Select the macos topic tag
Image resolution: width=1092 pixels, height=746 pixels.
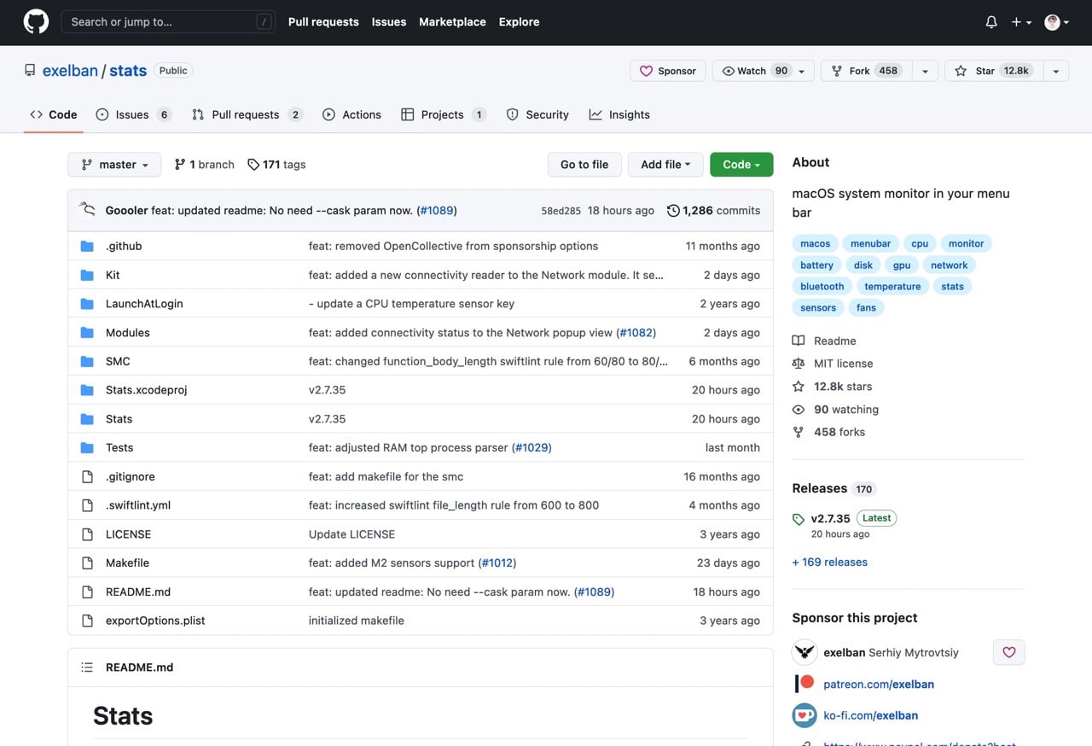(x=816, y=243)
